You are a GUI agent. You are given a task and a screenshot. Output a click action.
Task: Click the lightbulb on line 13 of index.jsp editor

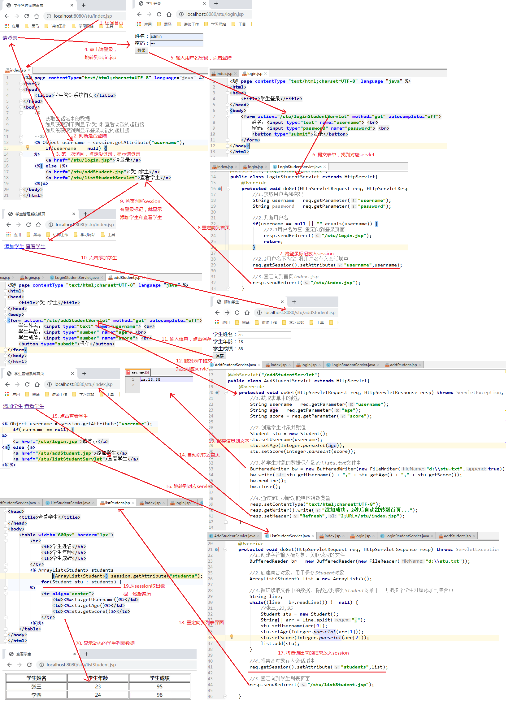28,148
